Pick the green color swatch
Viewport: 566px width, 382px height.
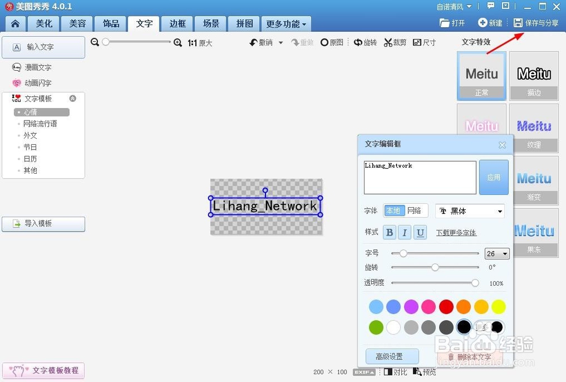[376, 328]
